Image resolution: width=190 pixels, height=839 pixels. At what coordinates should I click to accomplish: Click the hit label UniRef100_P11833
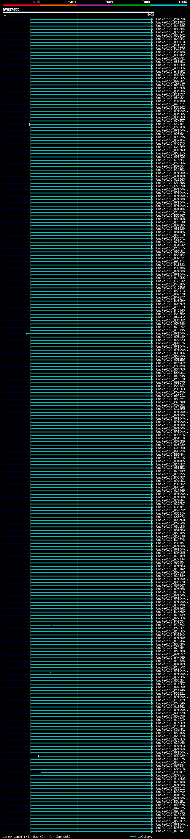[170, 265]
